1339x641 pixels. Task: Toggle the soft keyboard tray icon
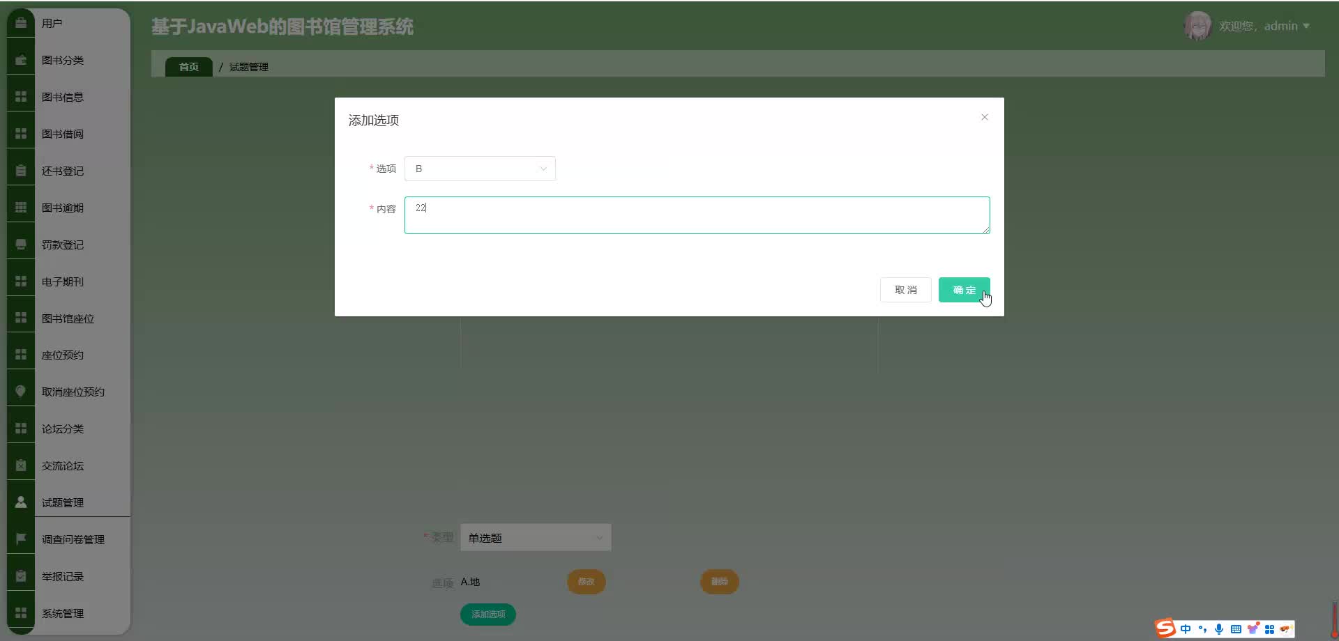click(1236, 628)
